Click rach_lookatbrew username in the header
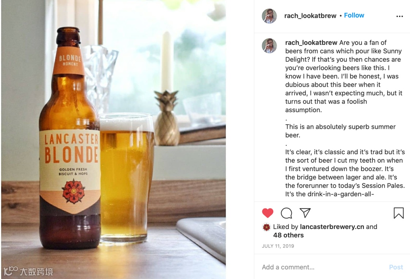Viewport: 410px width, 279px height. pyautogui.click(x=310, y=16)
